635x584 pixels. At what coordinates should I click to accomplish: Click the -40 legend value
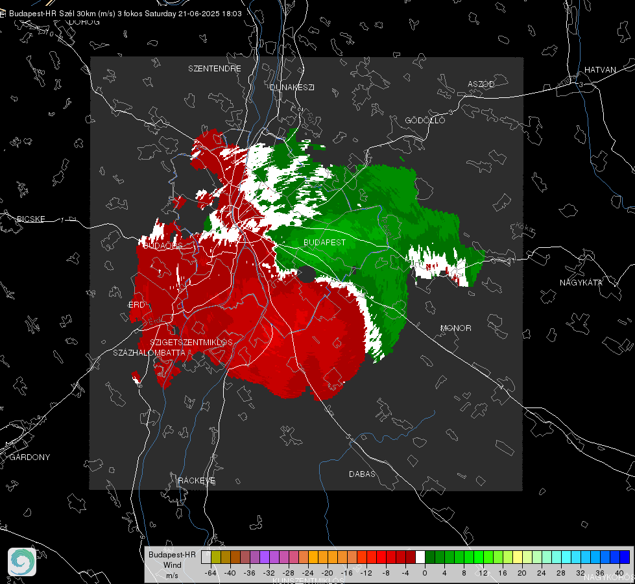pos(230,573)
